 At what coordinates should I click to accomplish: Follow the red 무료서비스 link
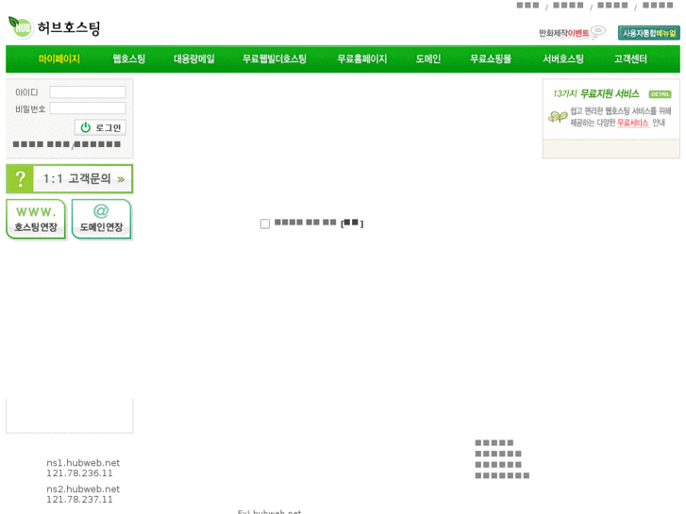(632, 123)
